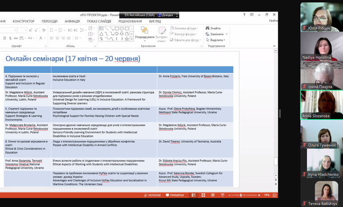Screen dimensions: 343x207
Task: Switch to the АНІМАЦІЯ tab
Action: tap(72, 21)
